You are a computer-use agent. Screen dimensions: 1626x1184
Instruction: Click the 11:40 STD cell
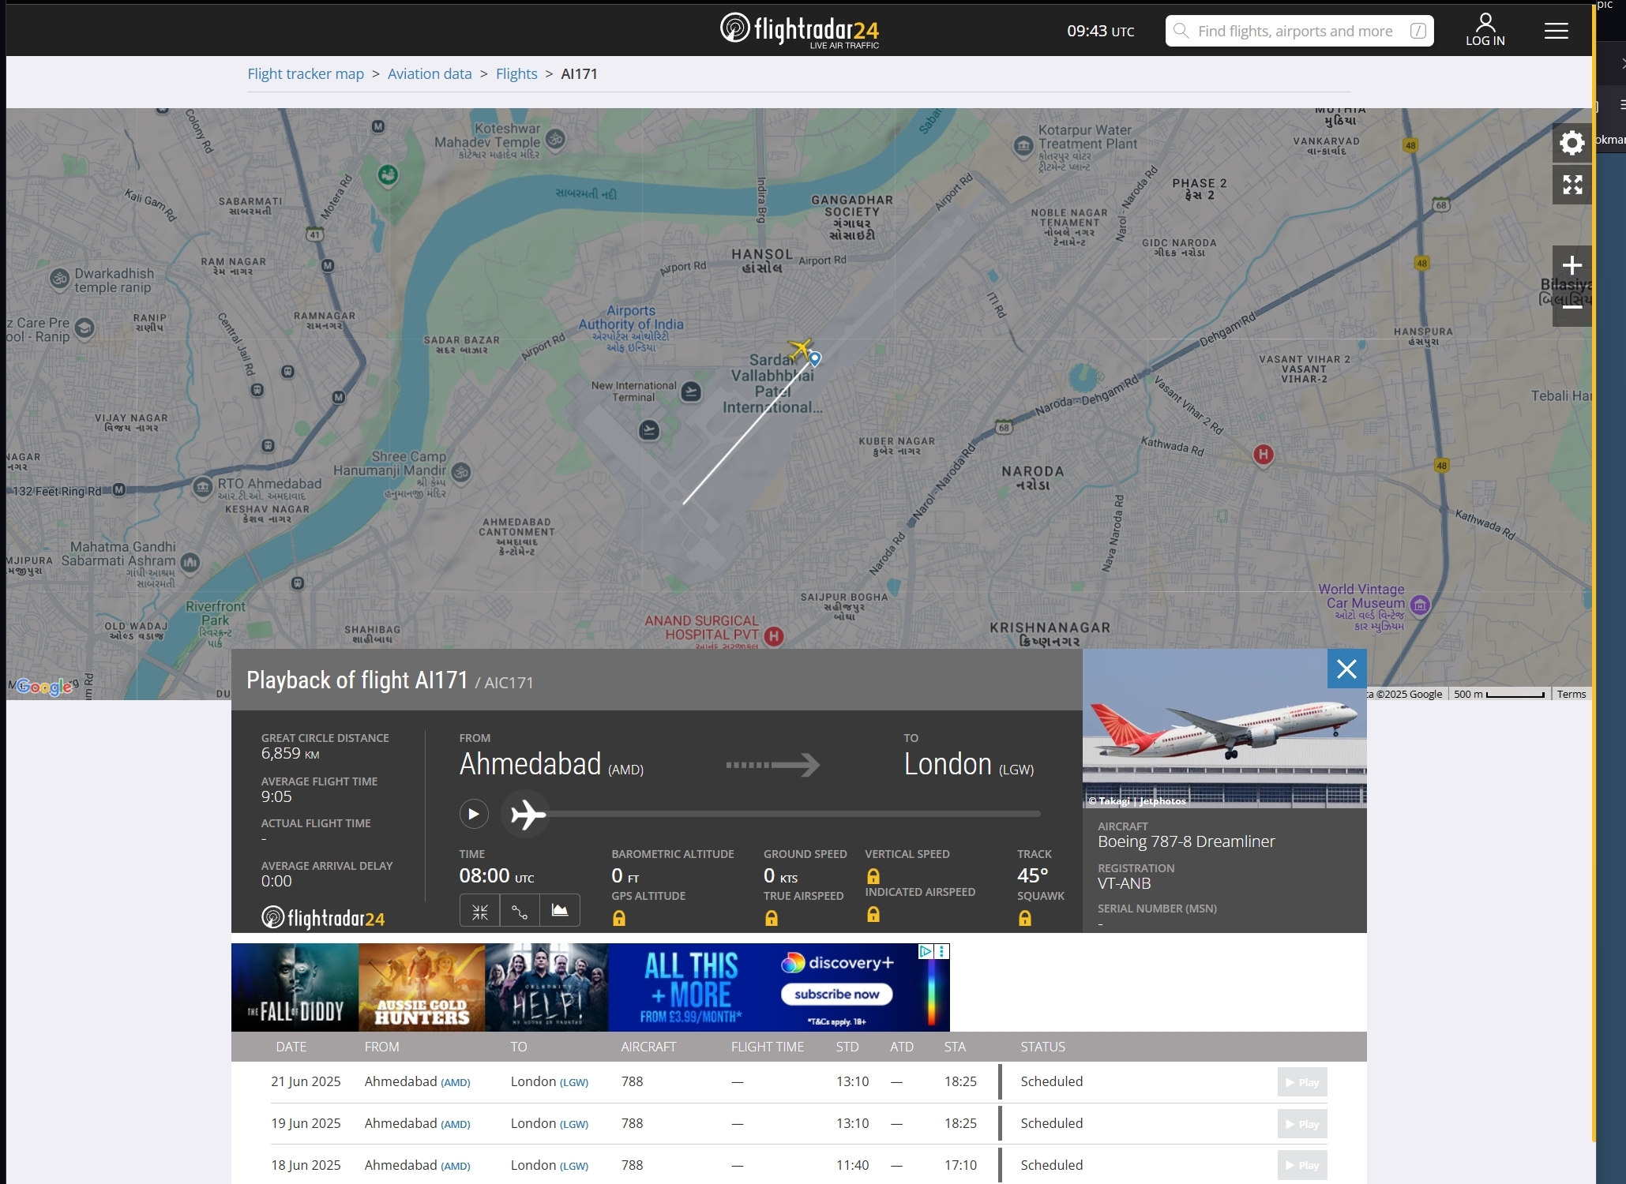852,1165
